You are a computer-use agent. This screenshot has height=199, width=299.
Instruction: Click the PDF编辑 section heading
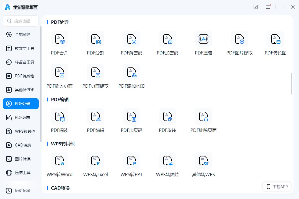(60, 99)
